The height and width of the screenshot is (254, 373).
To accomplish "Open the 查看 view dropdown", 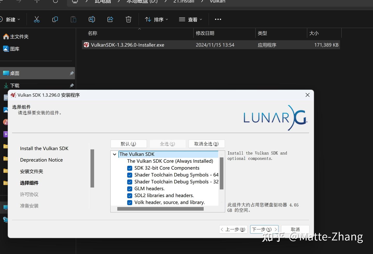I will (190, 19).
